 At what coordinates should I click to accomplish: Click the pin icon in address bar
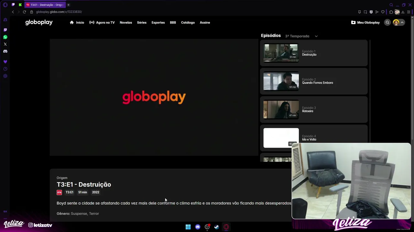click(x=359, y=12)
